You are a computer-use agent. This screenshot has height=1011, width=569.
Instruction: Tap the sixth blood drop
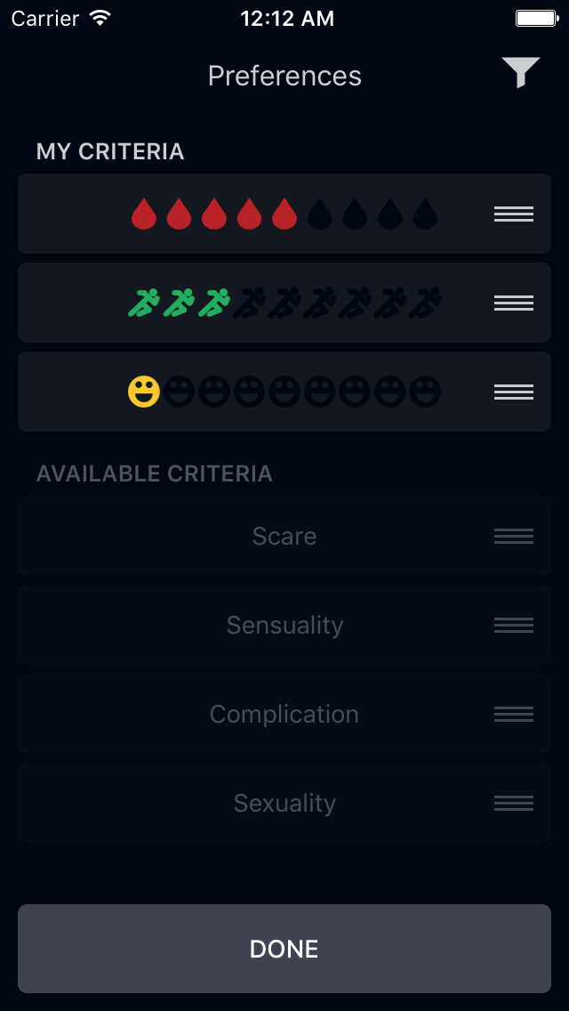click(x=319, y=214)
